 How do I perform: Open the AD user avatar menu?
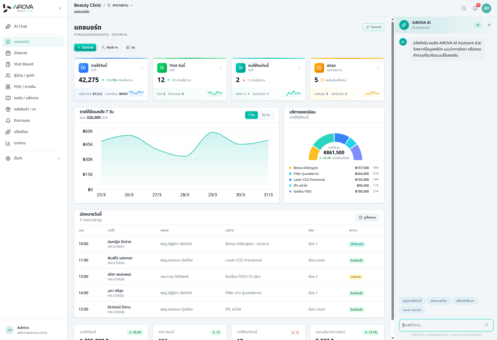click(486, 8)
